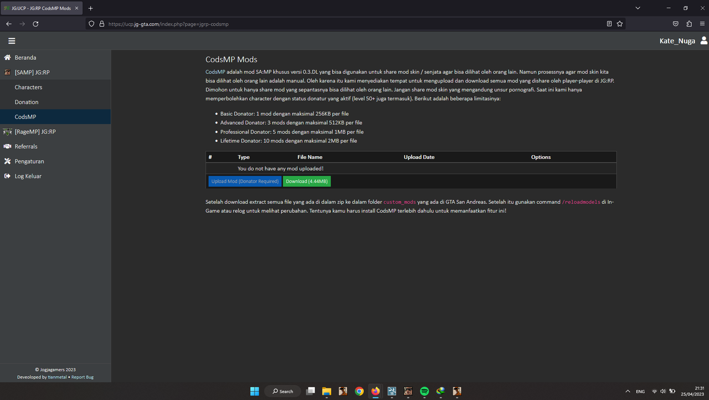Viewport: 709px width, 400px height.
Task: Click the Beranda home icon
Action: click(x=7, y=58)
